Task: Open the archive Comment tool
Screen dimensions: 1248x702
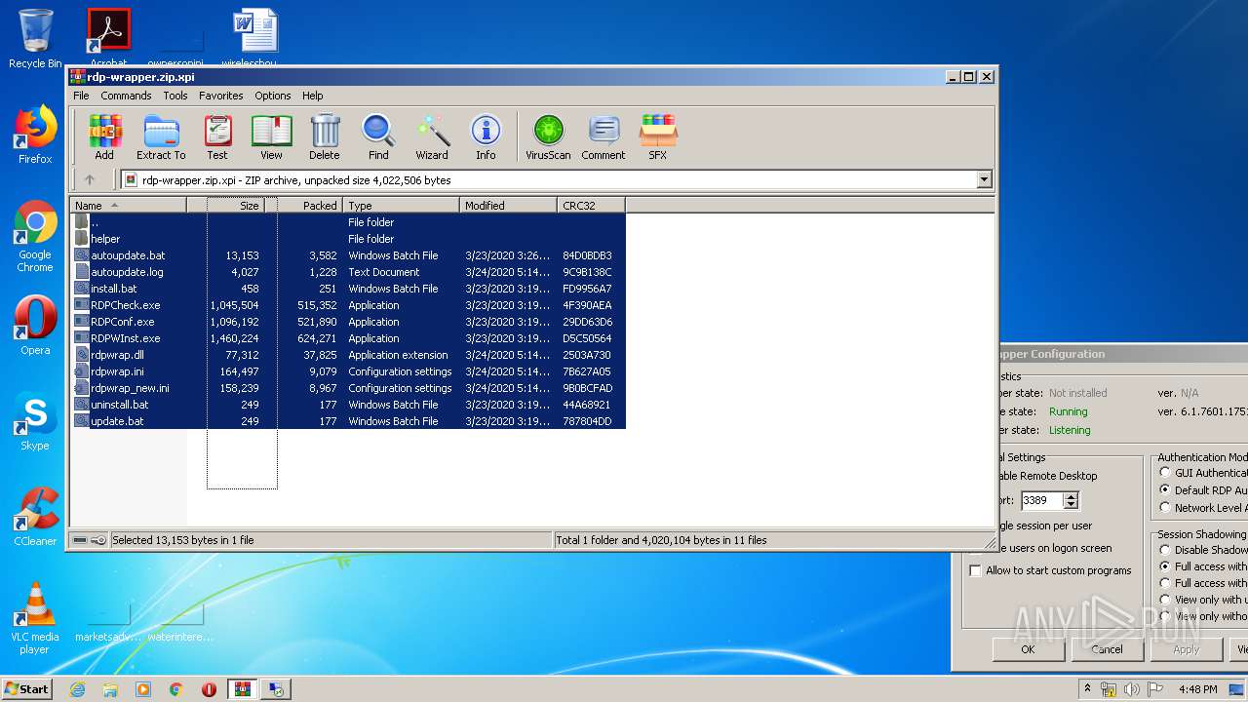Action: 604,137
